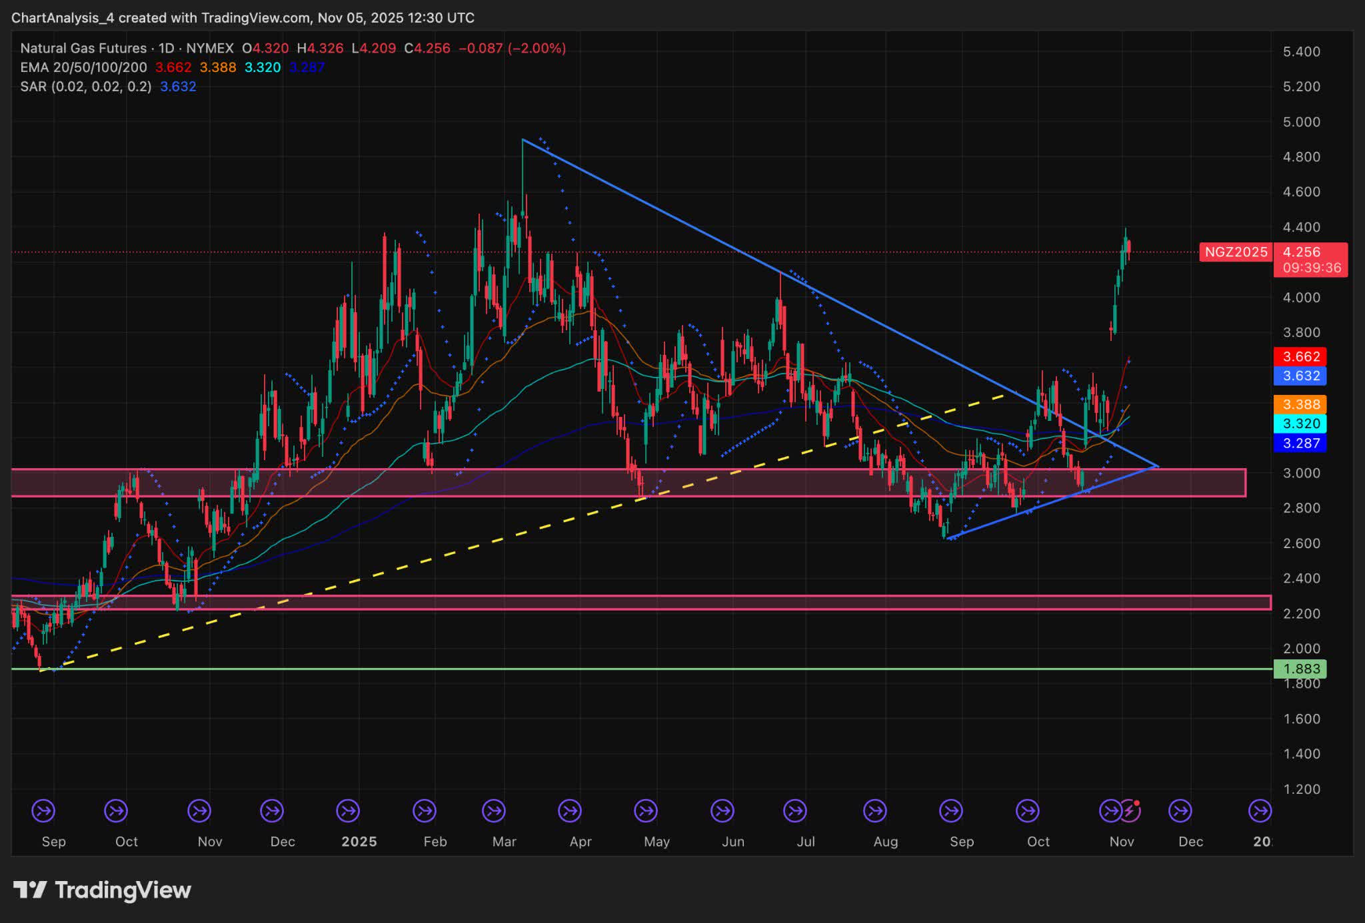
Task: Click the contract rollover icon below Sep
Action: [42, 811]
